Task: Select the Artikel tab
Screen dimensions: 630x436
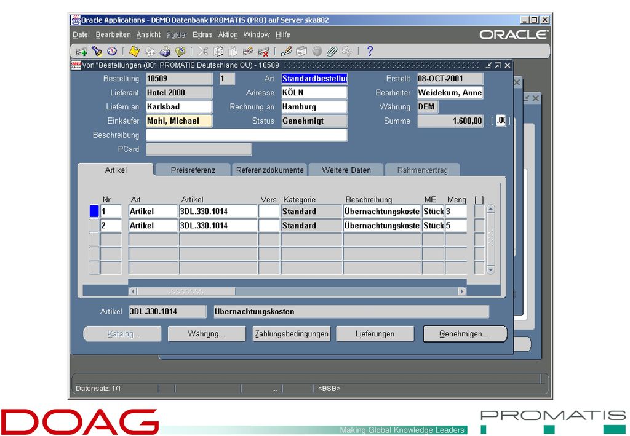Action: pyautogui.click(x=116, y=170)
